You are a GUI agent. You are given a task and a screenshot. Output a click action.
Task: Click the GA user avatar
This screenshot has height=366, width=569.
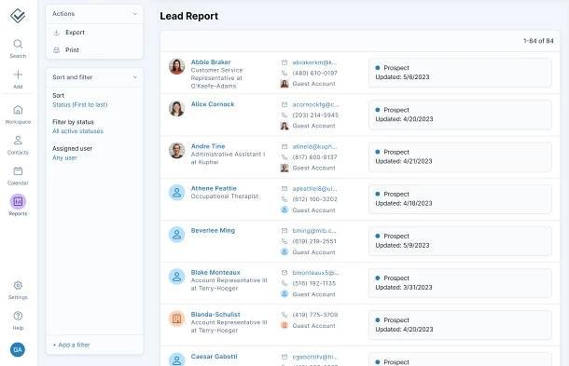pyautogui.click(x=18, y=349)
